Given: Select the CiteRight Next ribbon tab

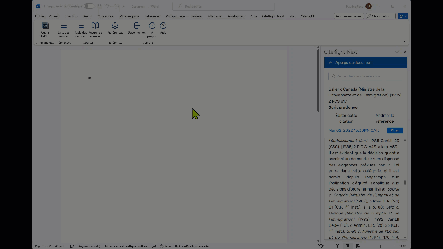Looking at the screenshot, I should (273, 16).
